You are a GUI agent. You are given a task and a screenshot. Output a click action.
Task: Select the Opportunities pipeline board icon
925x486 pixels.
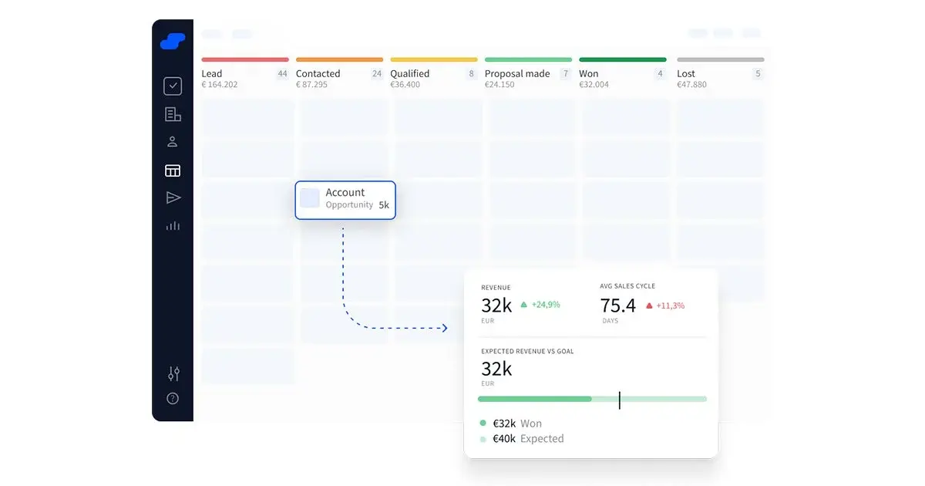[173, 170]
